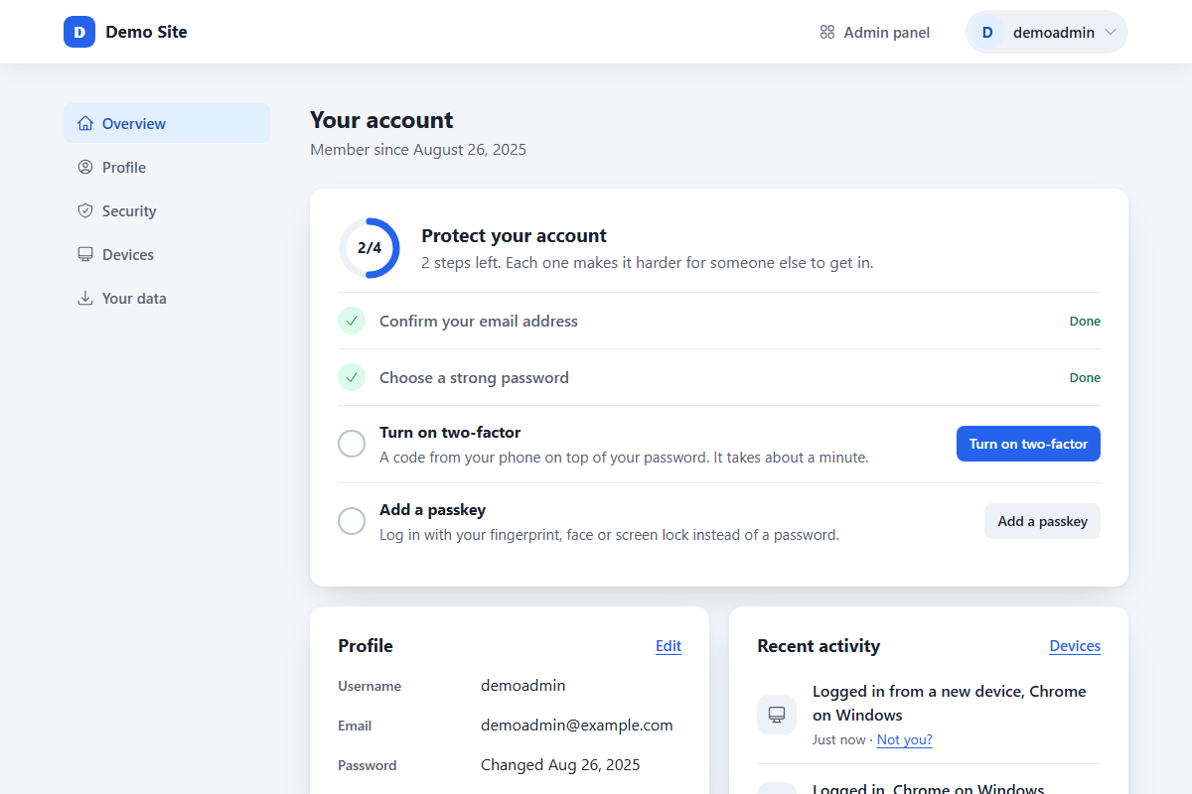
Task: Click Done status for Choose a strong password
Action: [x=1085, y=378]
